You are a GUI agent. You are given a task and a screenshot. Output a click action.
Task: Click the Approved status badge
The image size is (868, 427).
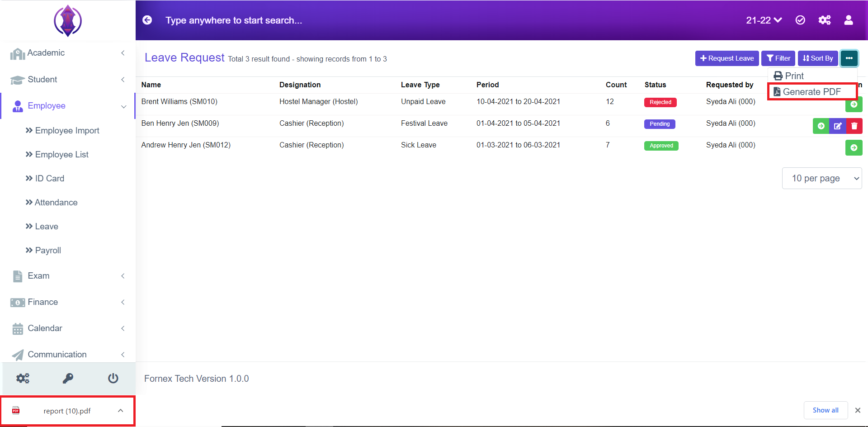661,146
